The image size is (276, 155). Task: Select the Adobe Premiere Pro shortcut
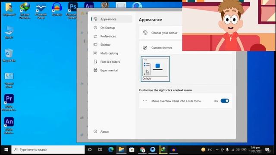pyautogui.click(x=9, y=103)
